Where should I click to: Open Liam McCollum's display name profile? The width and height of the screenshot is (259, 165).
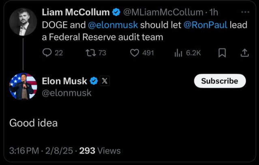pos(76,12)
